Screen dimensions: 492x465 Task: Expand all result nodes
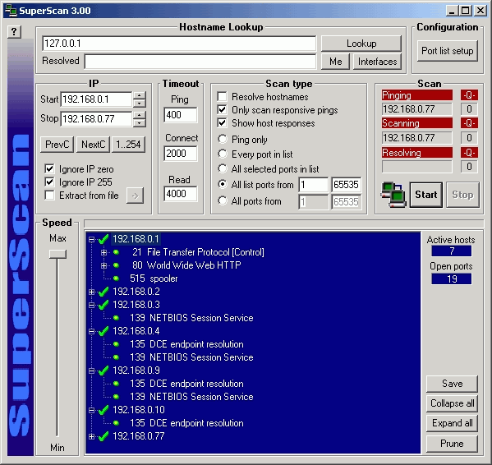pos(452,423)
